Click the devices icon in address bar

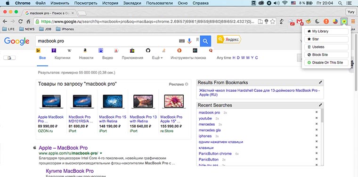point(260,22)
